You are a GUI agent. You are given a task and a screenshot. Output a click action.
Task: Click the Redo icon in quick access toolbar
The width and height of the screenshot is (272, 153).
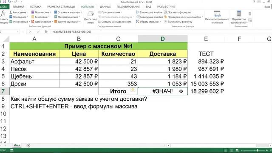click(16, 2)
